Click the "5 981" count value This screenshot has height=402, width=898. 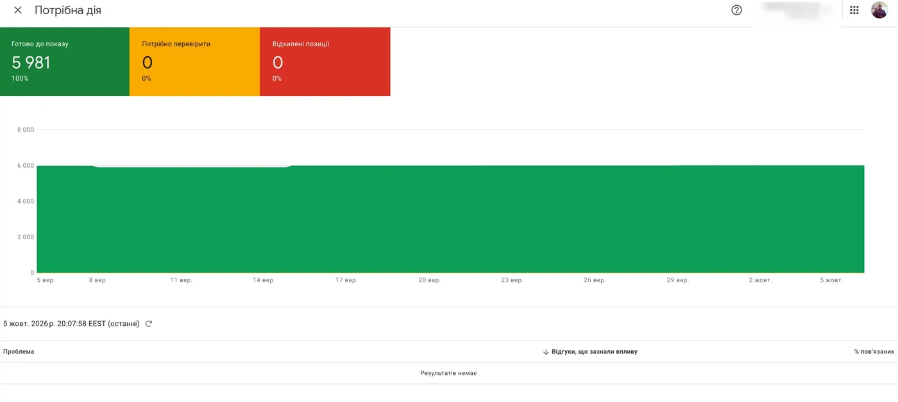[31, 63]
